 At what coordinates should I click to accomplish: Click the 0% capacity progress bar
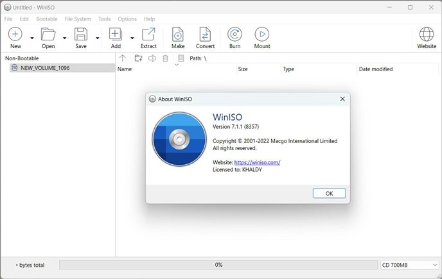click(218, 265)
